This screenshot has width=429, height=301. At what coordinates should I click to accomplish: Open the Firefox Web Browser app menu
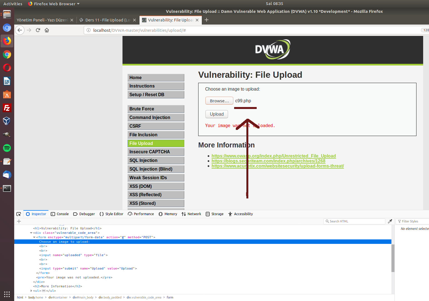tap(54, 4)
